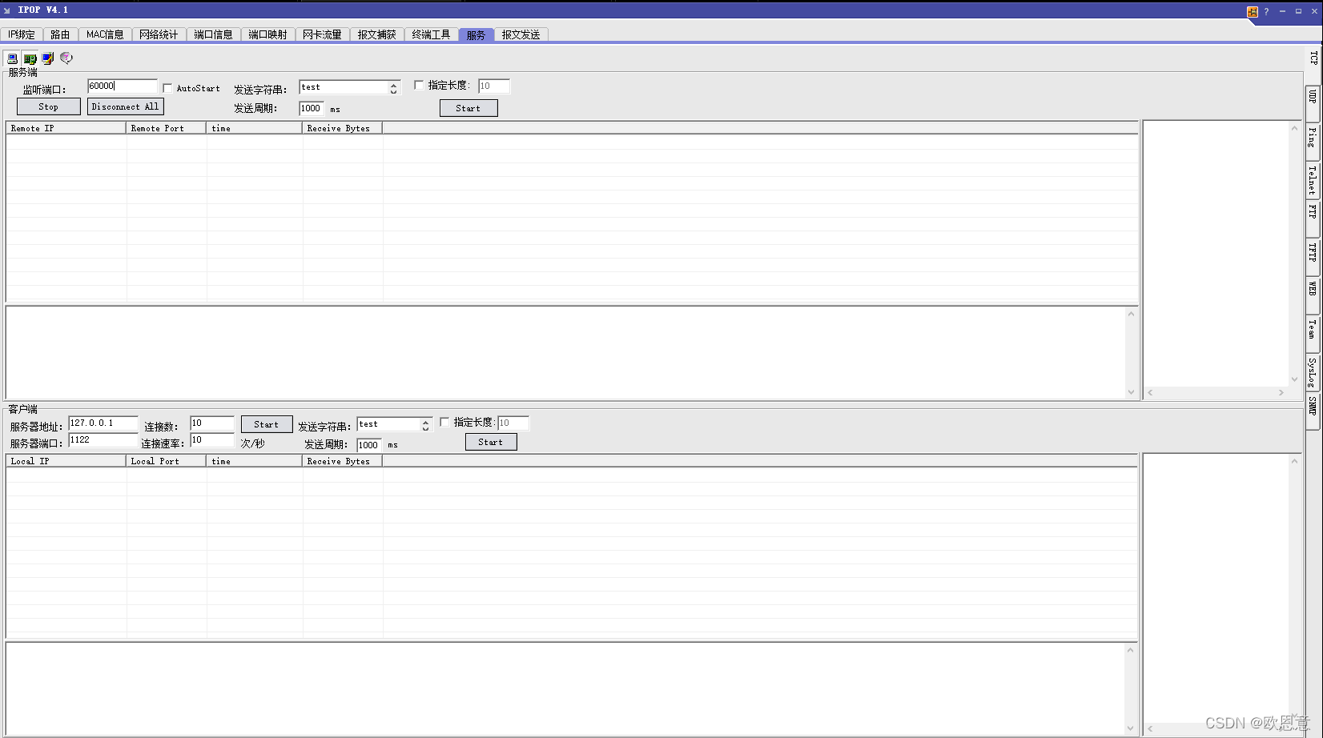Click the server send Start button

(468, 108)
